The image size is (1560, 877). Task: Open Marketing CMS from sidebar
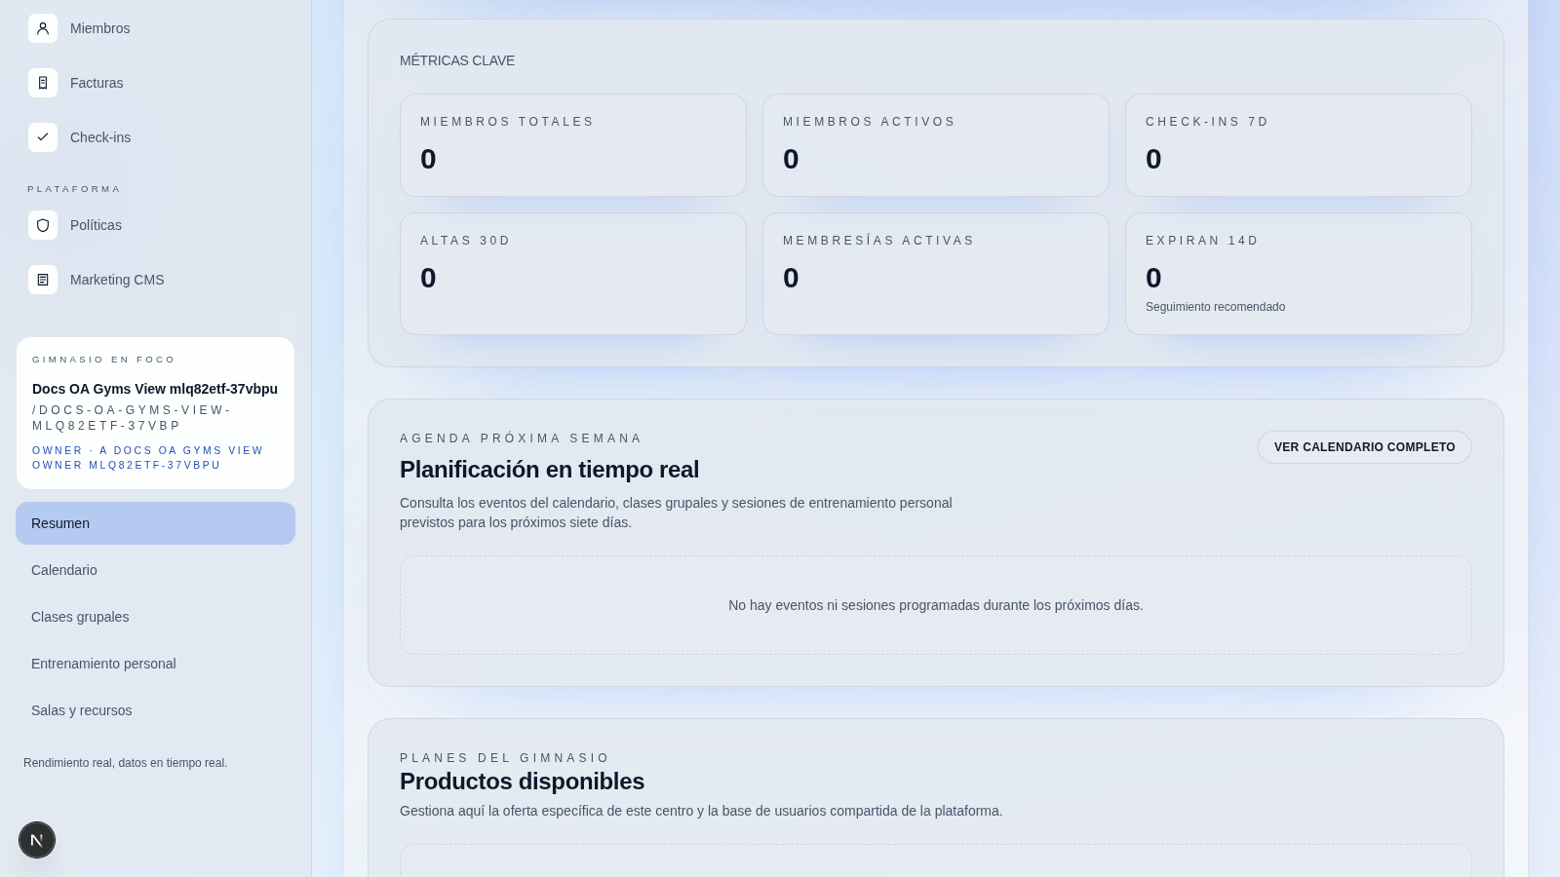click(117, 280)
